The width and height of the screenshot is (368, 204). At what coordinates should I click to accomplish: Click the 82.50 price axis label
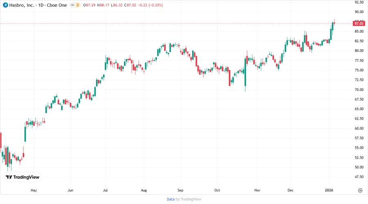pos(359,41)
